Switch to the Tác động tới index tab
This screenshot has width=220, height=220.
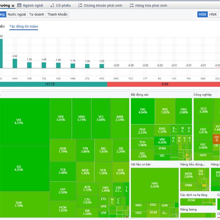[24, 27]
